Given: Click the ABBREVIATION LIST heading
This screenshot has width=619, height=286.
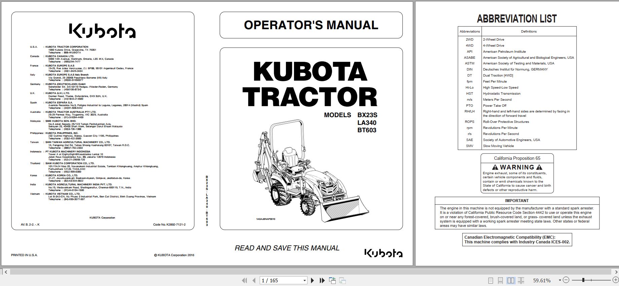Looking at the screenshot, I should pyautogui.click(x=517, y=19).
